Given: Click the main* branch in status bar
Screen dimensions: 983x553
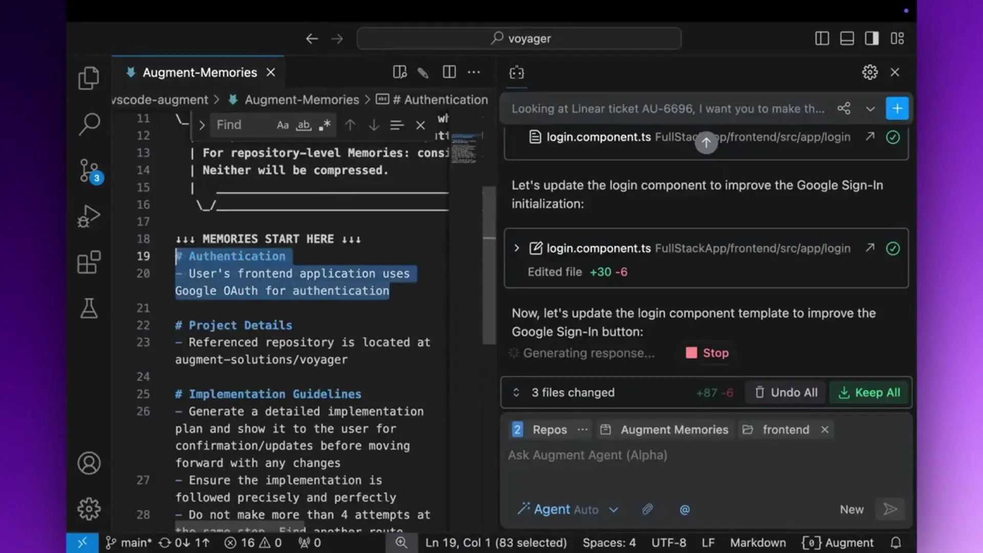Looking at the screenshot, I should pyautogui.click(x=128, y=543).
